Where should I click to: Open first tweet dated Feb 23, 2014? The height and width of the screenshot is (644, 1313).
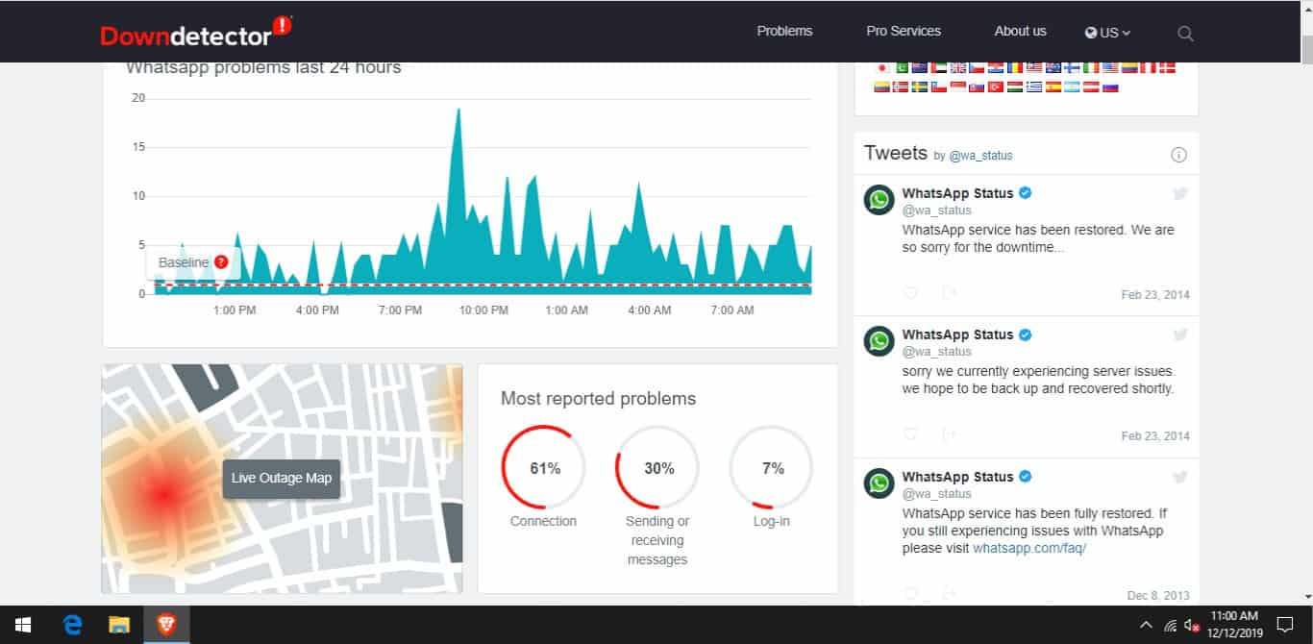[1155, 295]
